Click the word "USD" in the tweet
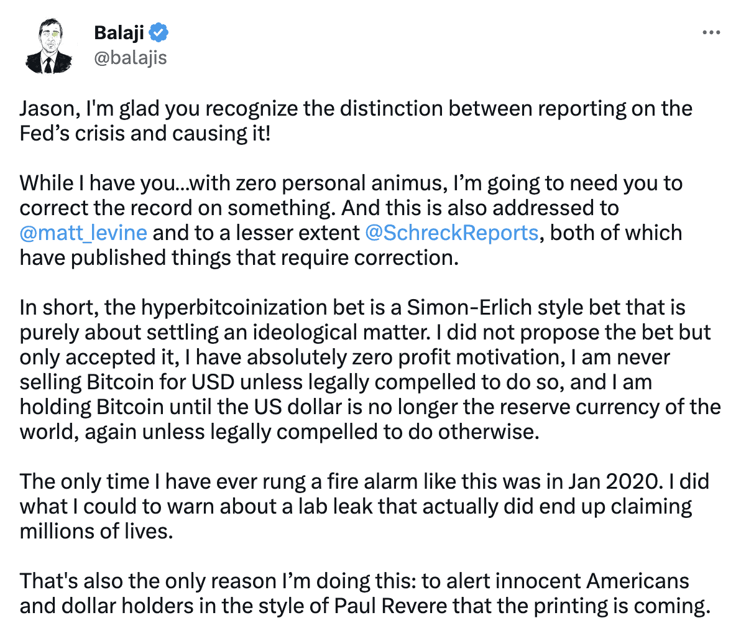 213,382
